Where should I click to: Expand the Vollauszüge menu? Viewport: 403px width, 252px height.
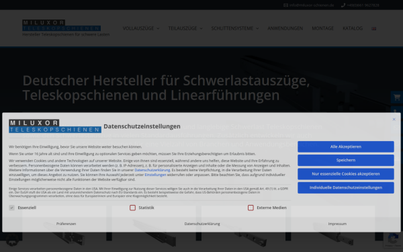point(141,28)
